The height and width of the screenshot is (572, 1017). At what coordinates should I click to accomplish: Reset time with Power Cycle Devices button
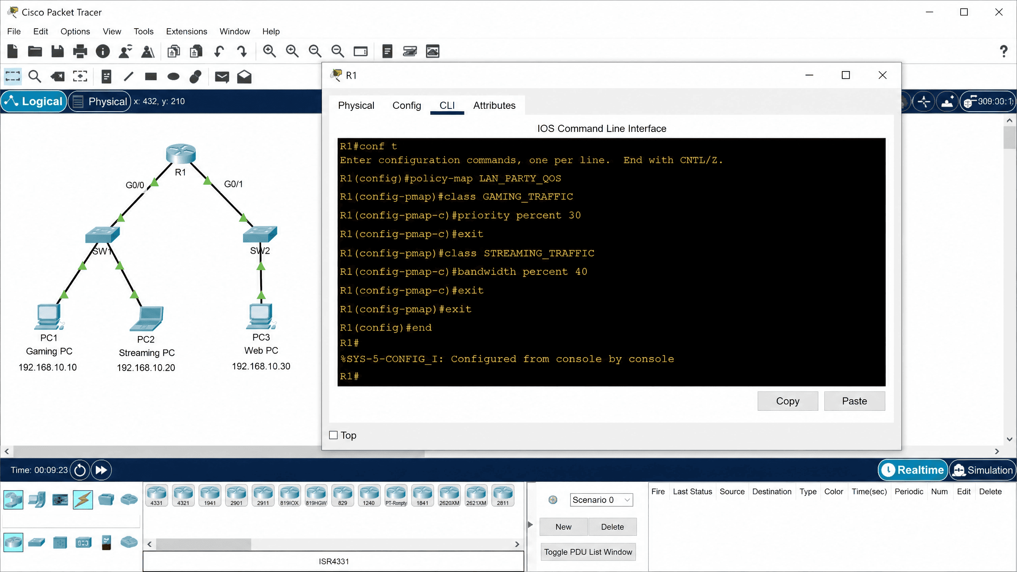(80, 470)
